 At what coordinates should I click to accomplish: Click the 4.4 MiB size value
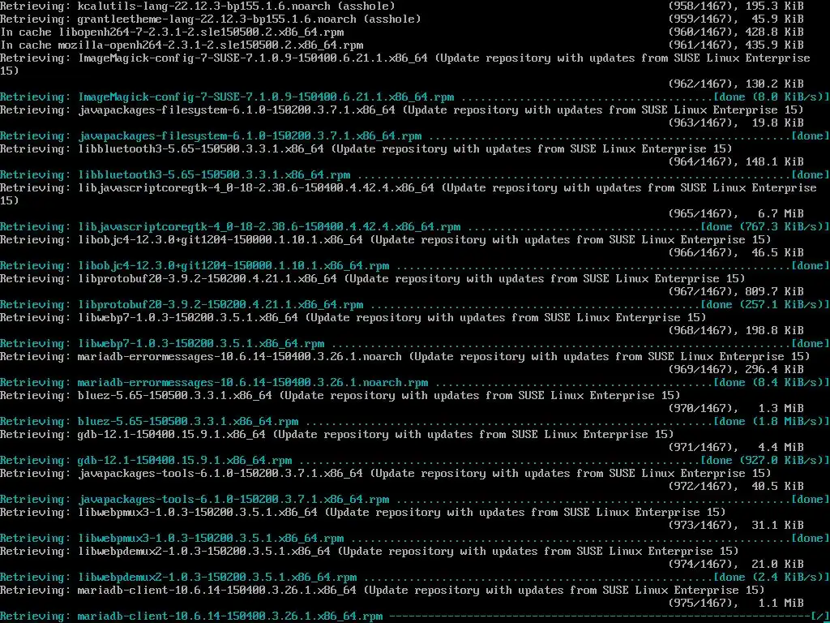pos(781,447)
